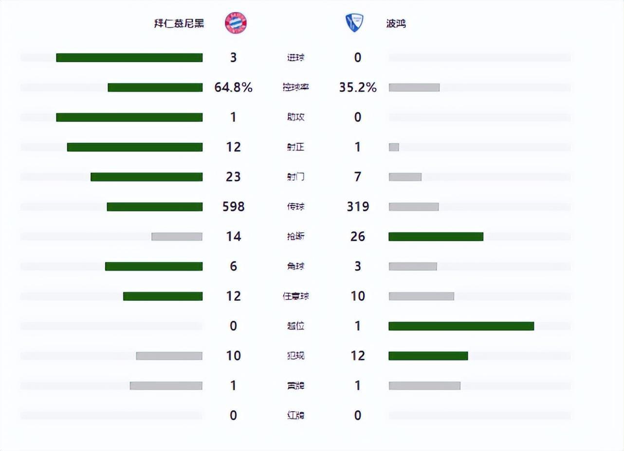Click Bochum's 319 passes value
The height and width of the screenshot is (451, 624).
(x=358, y=207)
